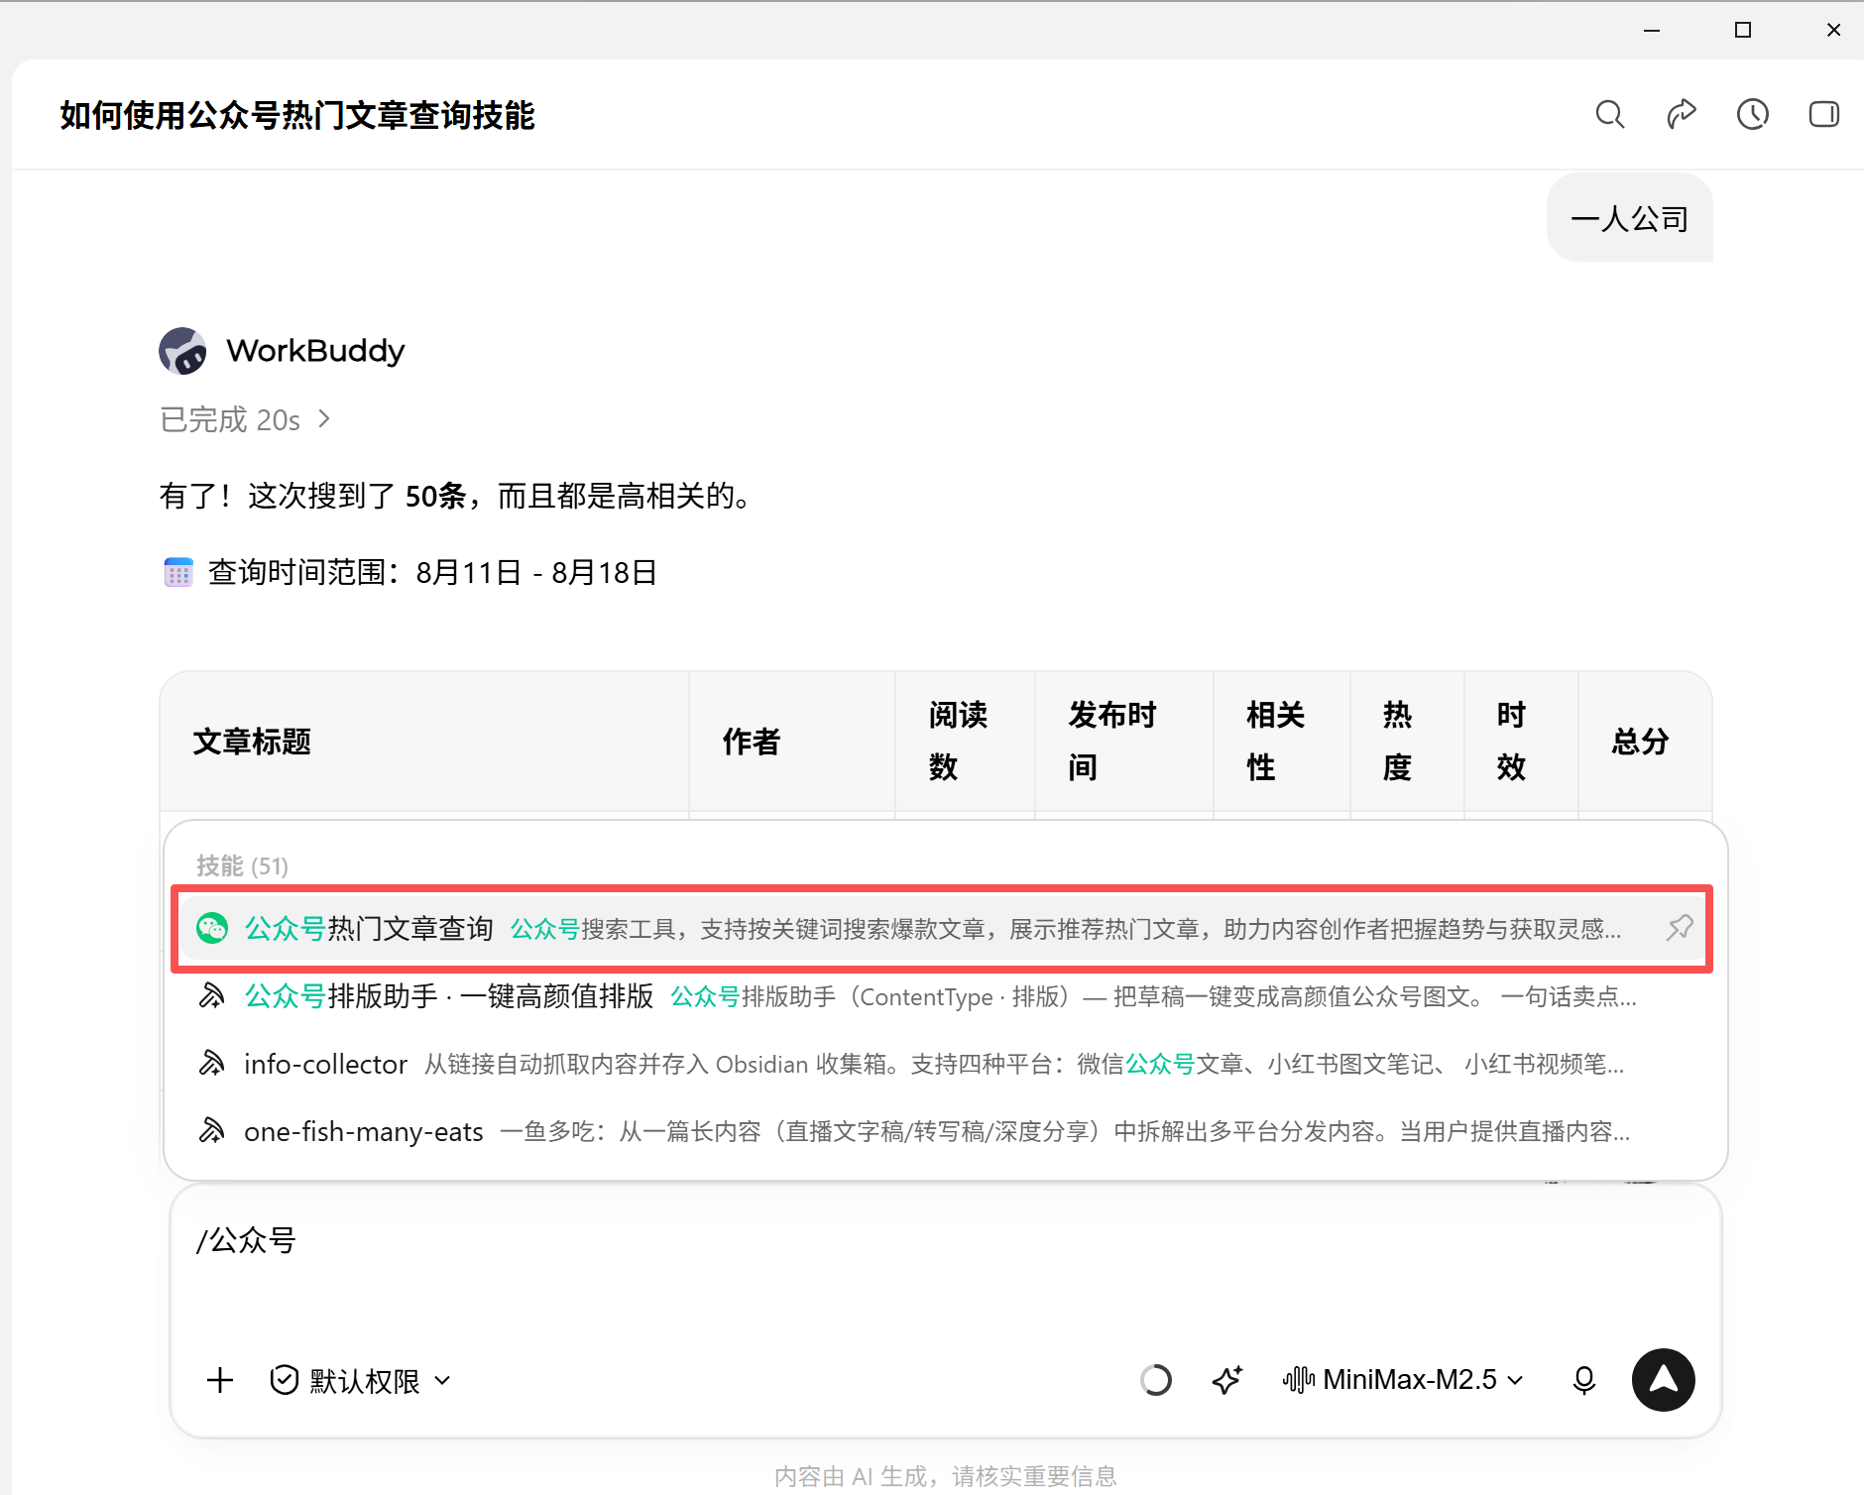Choose the info-collector skill

(x=942, y=1064)
